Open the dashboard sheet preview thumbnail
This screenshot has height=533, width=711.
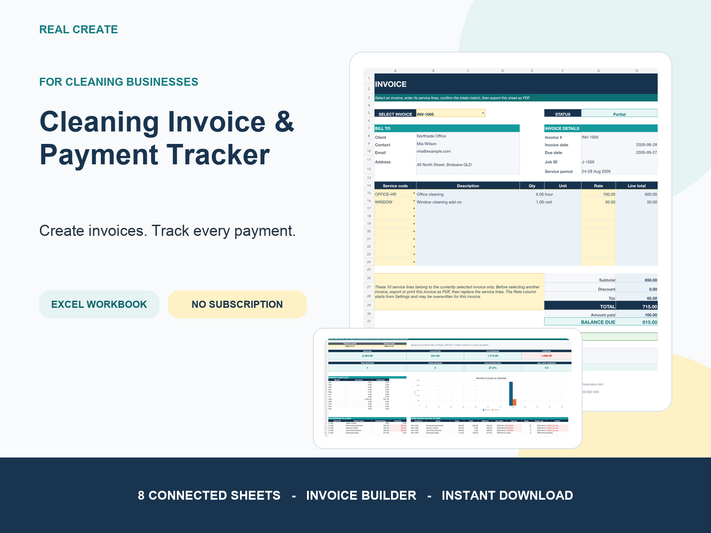[447, 388]
